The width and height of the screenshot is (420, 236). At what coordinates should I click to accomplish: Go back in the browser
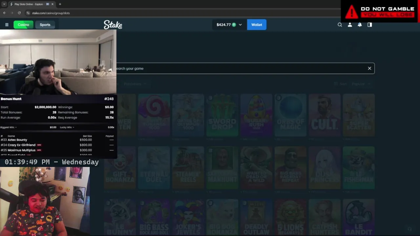(x=4, y=13)
